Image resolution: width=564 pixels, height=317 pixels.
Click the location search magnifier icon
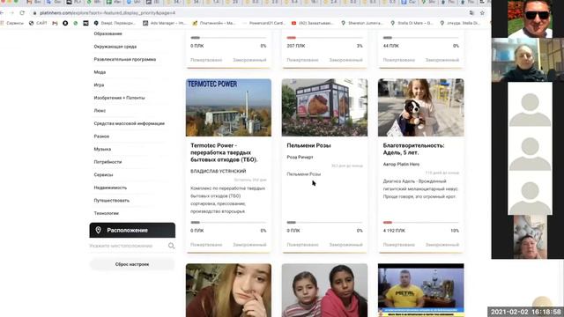tap(171, 246)
